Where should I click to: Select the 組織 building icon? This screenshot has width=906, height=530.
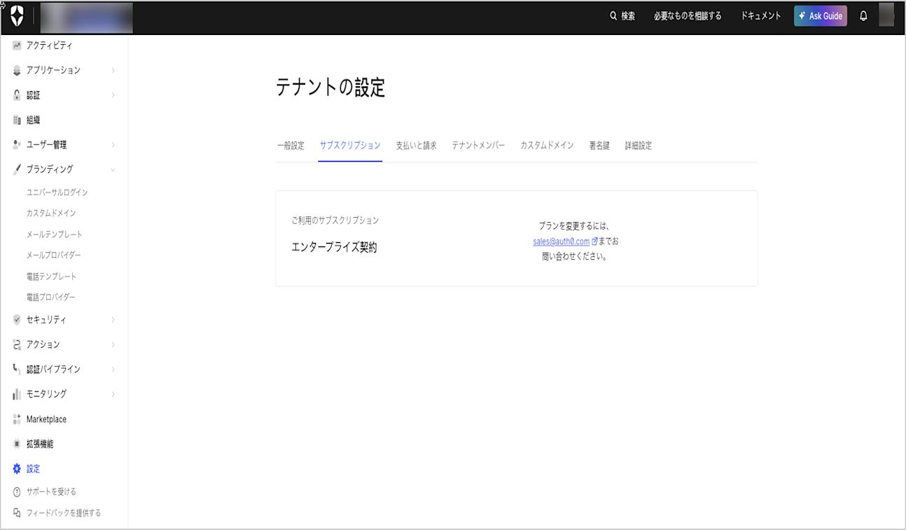15,120
